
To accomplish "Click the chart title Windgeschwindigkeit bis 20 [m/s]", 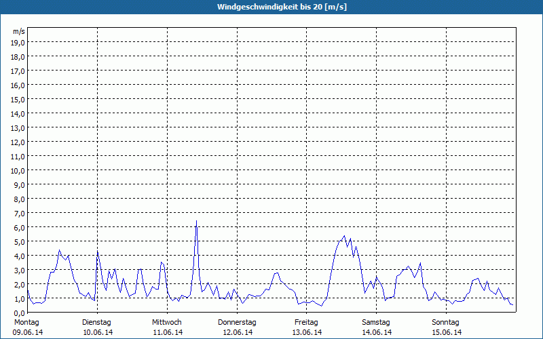I will (271, 7).
